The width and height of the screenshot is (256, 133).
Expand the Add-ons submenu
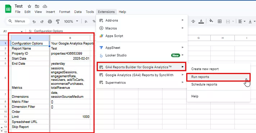142,20
